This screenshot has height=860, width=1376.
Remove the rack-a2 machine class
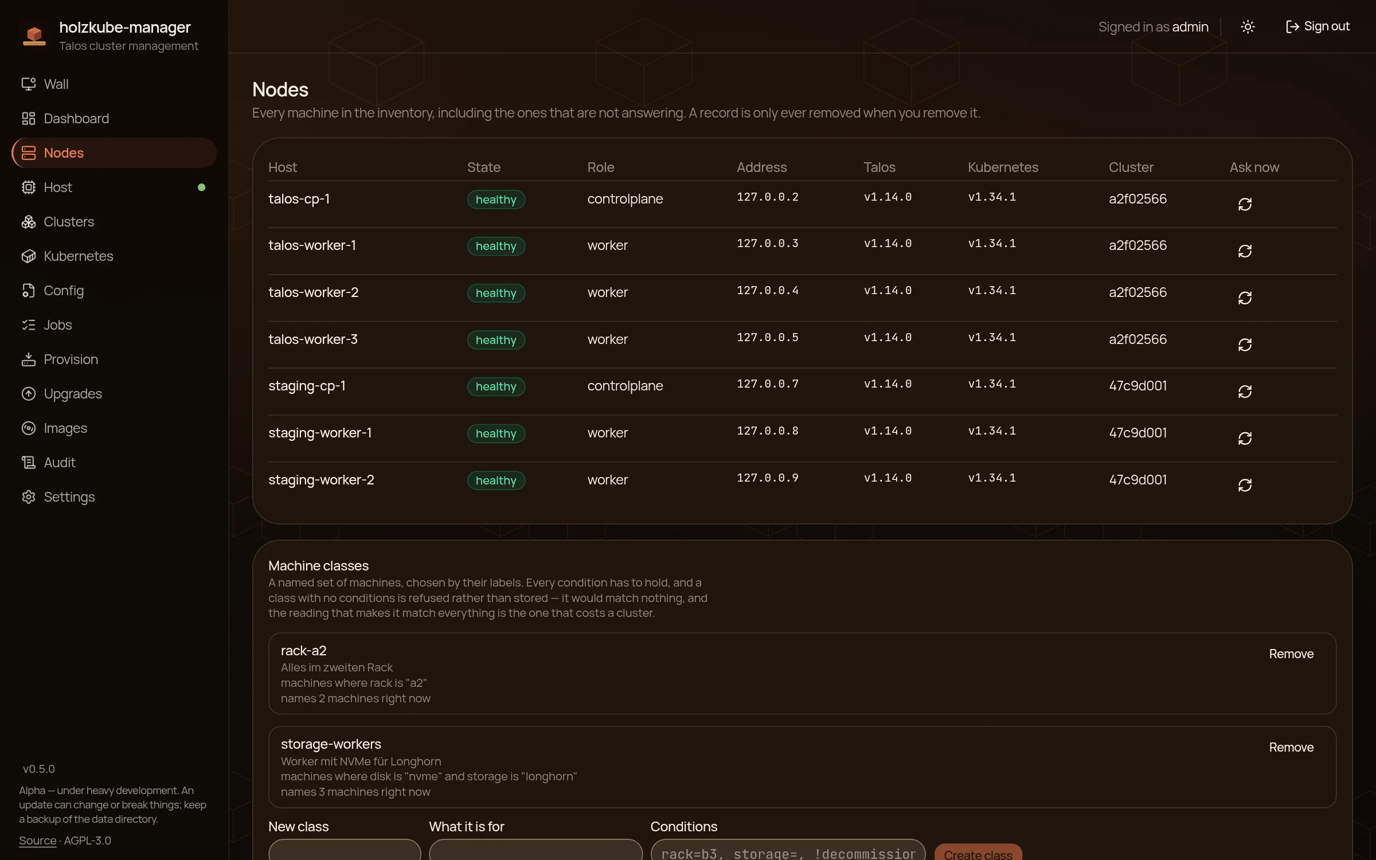tap(1291, 654)
